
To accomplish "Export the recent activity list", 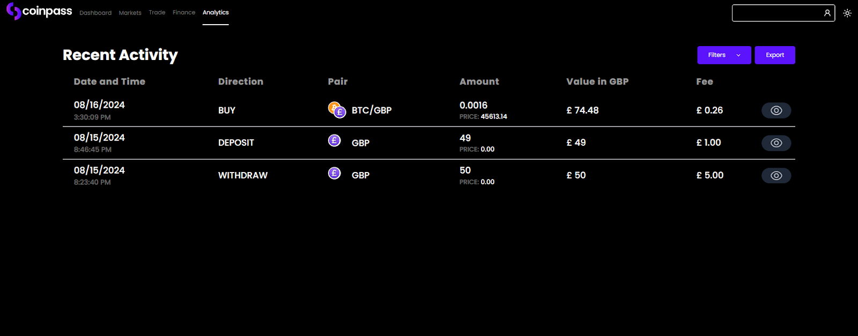I will click(775, 55).
